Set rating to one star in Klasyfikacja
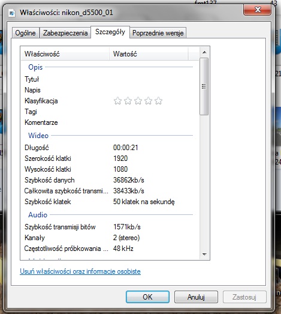This screenshot has height=314, width=281. [x=117, y=101]
